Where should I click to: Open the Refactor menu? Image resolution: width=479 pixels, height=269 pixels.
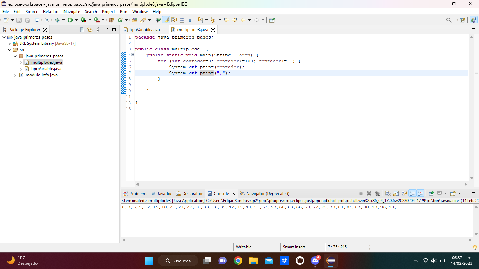pos(51,12)
